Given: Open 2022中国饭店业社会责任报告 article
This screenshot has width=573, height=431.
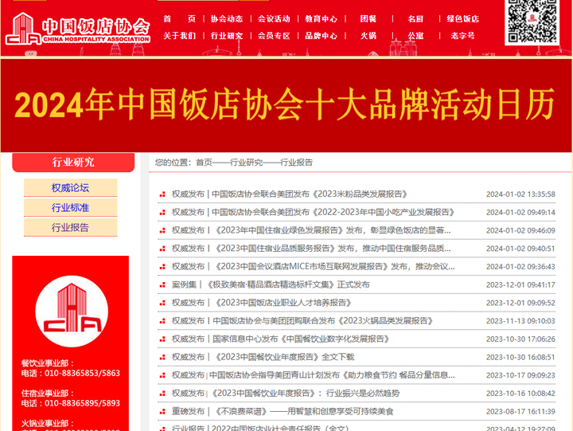Looking at the screenshot, I should coord(260,428).
